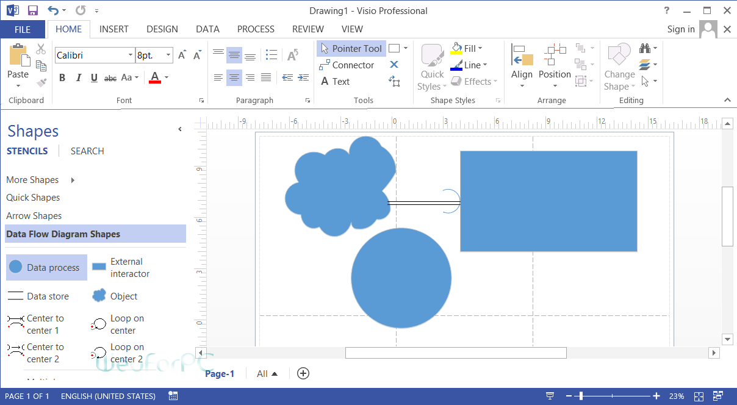Click the Presentation Mode icon on status bar
This screenshot has width=737, height=405.
pyautogui.click(x=550, y=396)
